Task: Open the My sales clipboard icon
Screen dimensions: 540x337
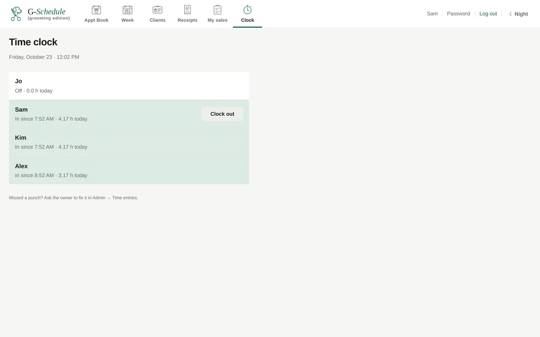Action: pos(217,10)
